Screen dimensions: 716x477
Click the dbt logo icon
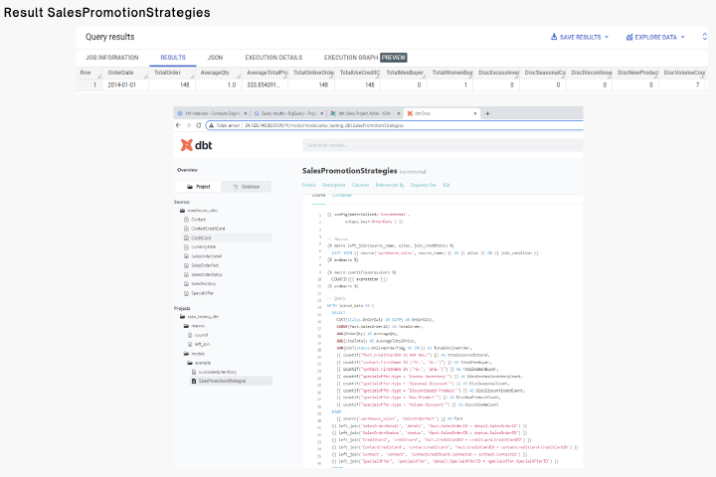[186, 145]
